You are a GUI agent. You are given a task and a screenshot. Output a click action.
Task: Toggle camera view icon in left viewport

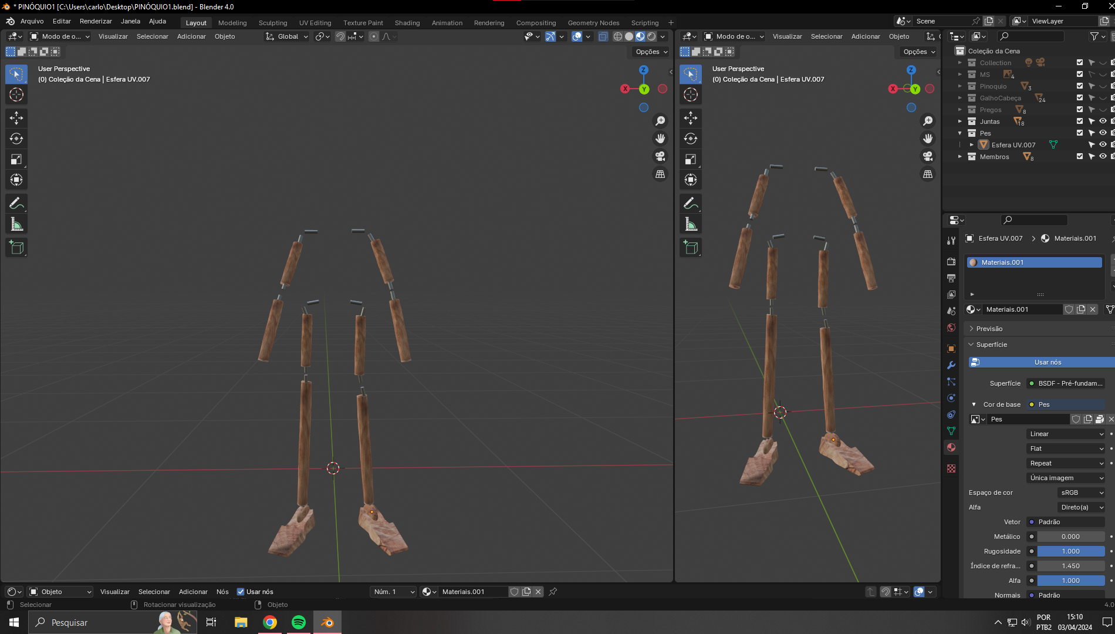click(x=660, y=156)
